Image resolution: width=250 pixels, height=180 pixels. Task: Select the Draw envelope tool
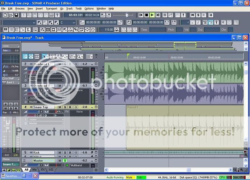(64, 57)
